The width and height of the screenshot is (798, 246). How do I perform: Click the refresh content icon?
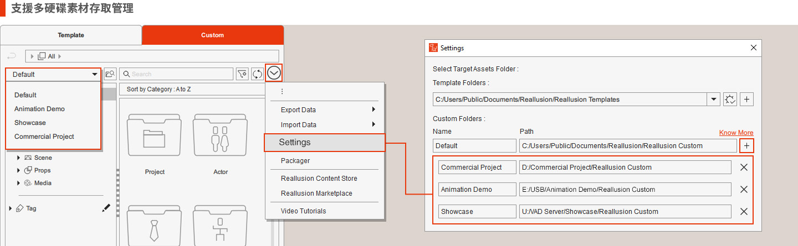[x=257, y=74]
